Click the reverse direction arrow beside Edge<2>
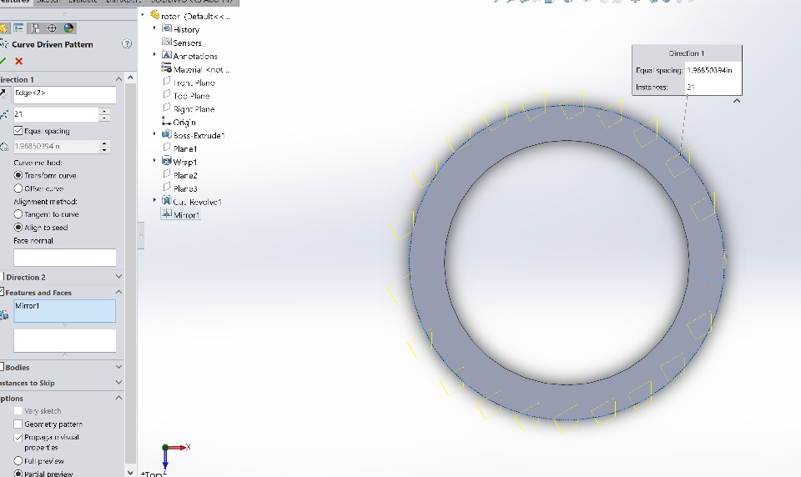Screen dimensions: 801x477 pyautogui.click(x=3, y=93)
